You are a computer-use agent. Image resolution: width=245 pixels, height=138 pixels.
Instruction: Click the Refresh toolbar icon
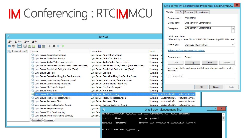(x=29, y=46)
